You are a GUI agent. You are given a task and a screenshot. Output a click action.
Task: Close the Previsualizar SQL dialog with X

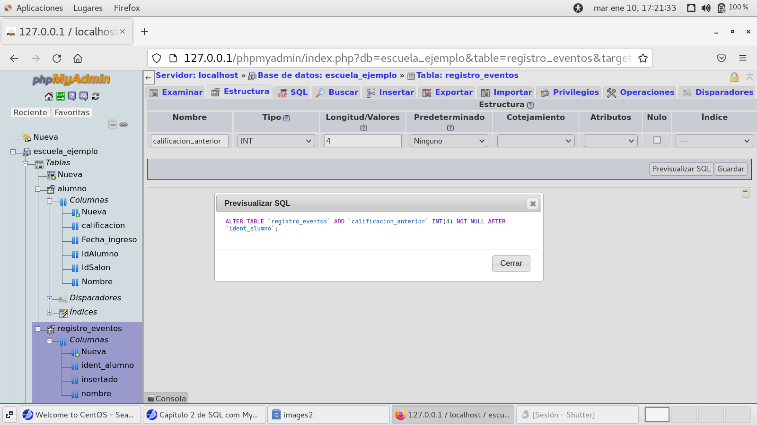(533, 204)
